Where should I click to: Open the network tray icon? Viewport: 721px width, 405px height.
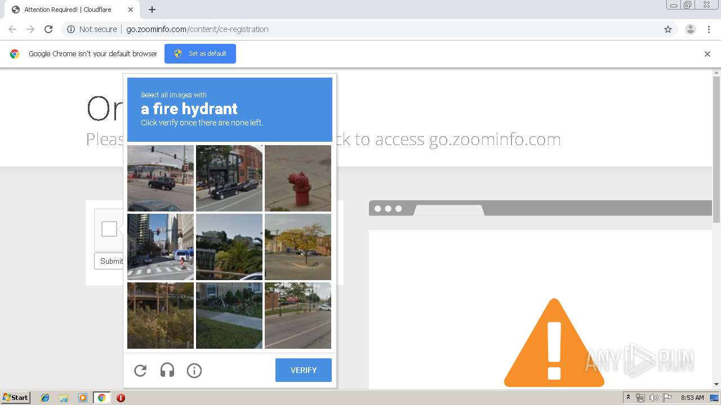[x=640, y=398]
